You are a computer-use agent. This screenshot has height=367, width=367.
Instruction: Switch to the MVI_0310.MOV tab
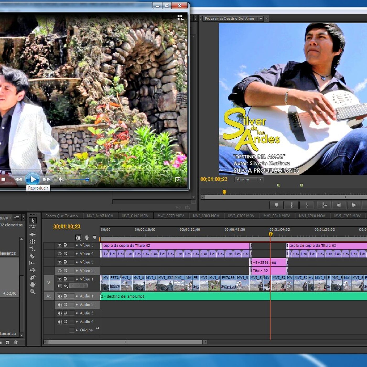[x=277, y=216]
